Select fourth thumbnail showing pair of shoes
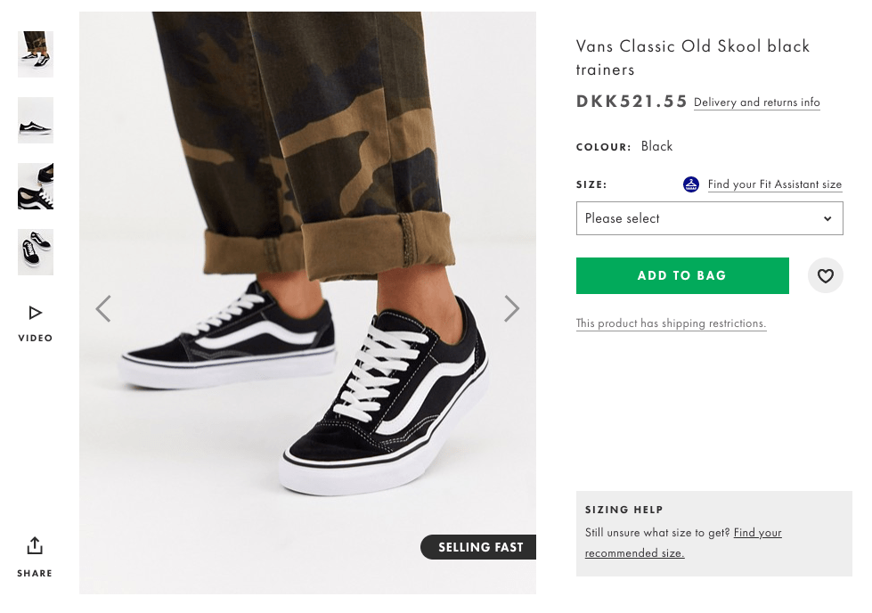Viewport: 872px width, 613px height. click(x=36, y=252)
